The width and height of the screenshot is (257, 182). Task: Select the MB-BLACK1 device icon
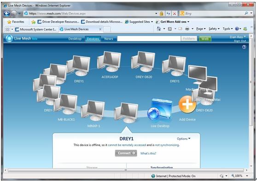(x=66, y=104)
